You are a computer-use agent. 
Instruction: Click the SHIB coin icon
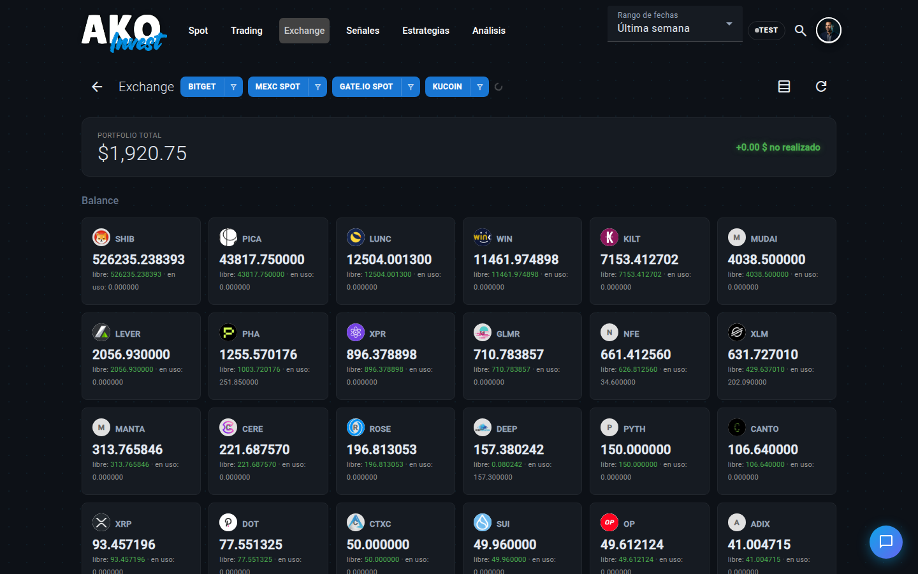coord(101,237)
